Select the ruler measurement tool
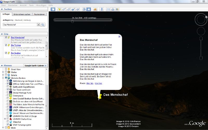208x130 pixels. (x=102, y=9)
